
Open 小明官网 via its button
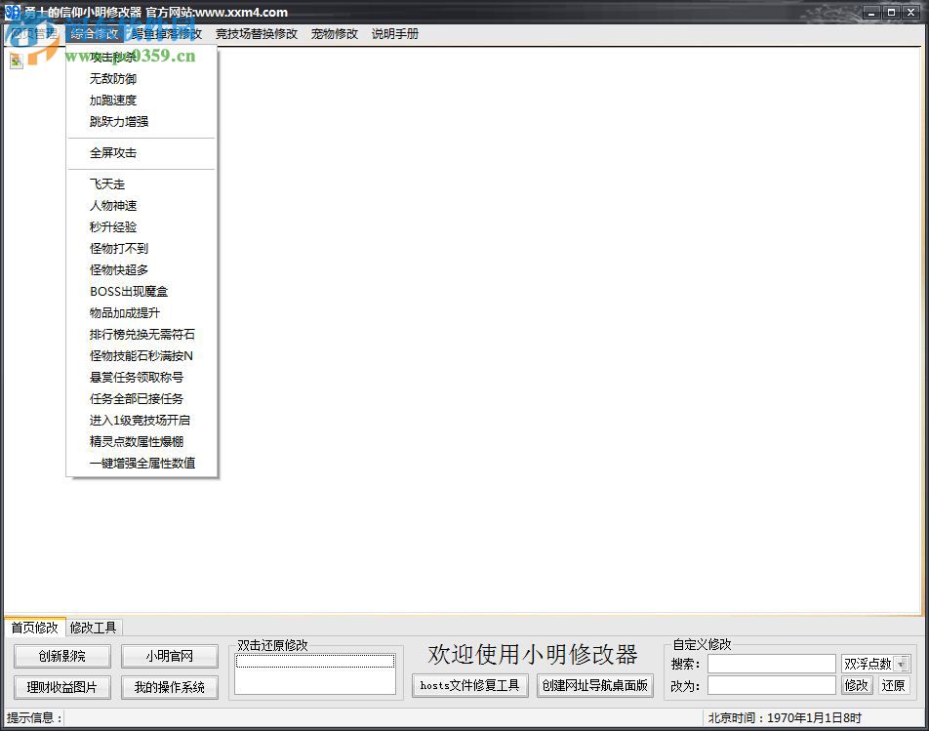pos(170,656)
